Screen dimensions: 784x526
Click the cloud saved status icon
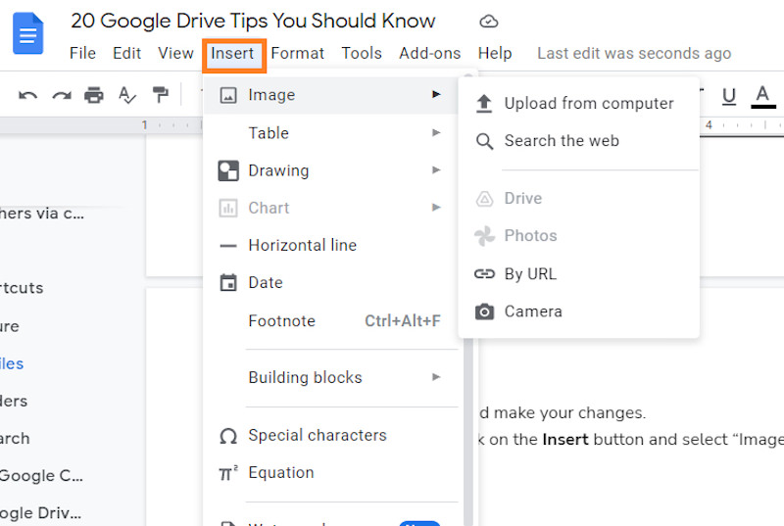coord(488,22)
